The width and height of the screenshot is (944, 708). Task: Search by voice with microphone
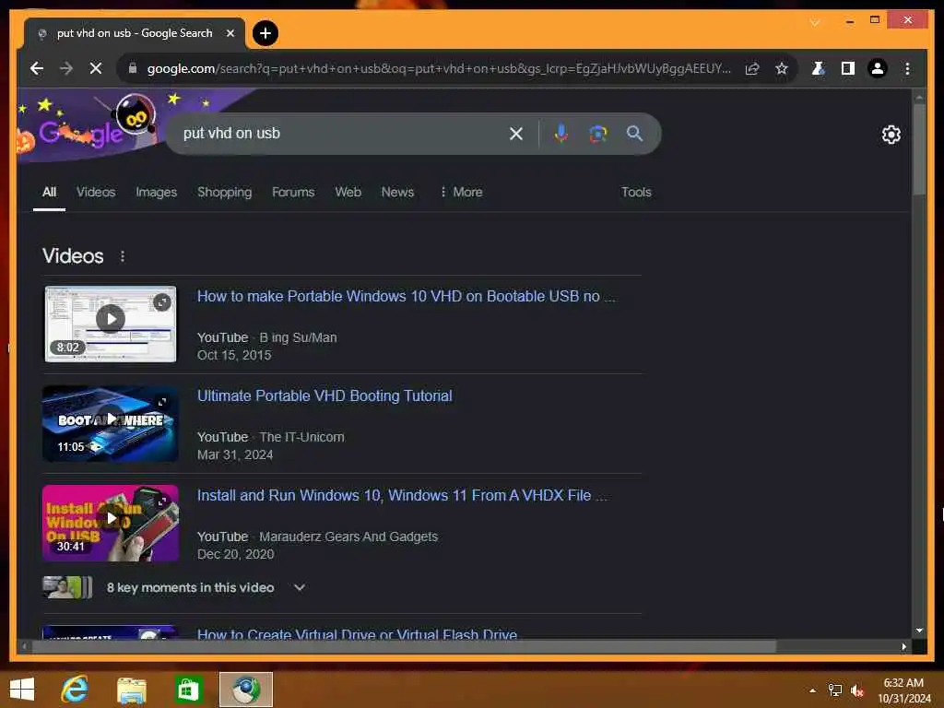[561, 134]
